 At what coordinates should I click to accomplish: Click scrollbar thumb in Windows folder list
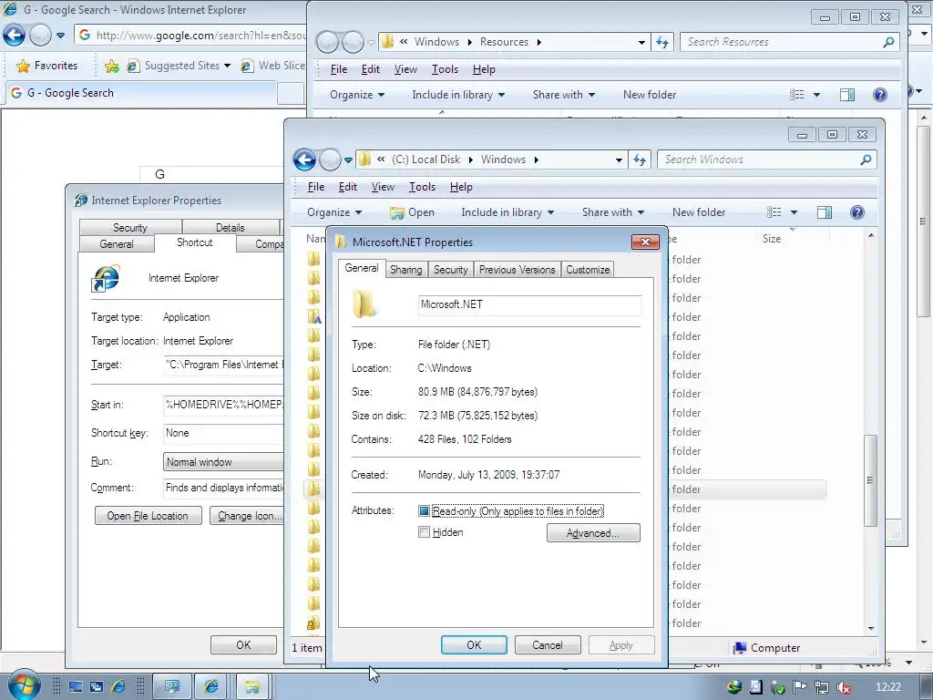click(x=870, y=481)
